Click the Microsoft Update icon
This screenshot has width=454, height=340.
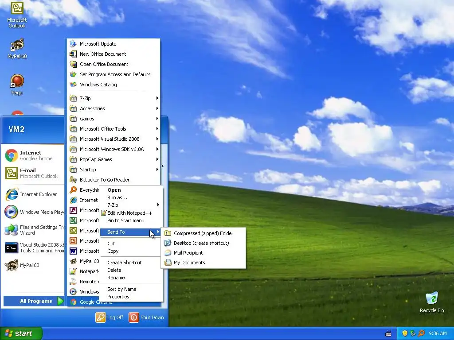tap(73, 44)
